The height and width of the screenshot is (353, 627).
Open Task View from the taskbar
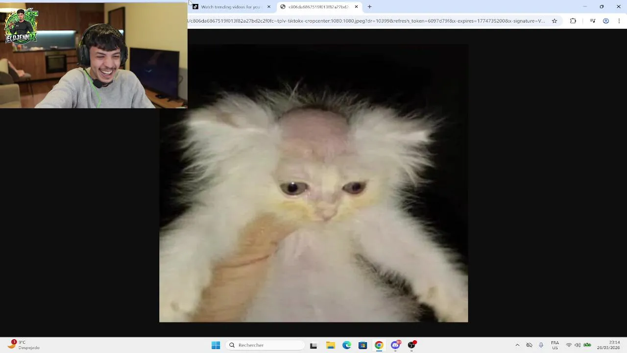313,345
